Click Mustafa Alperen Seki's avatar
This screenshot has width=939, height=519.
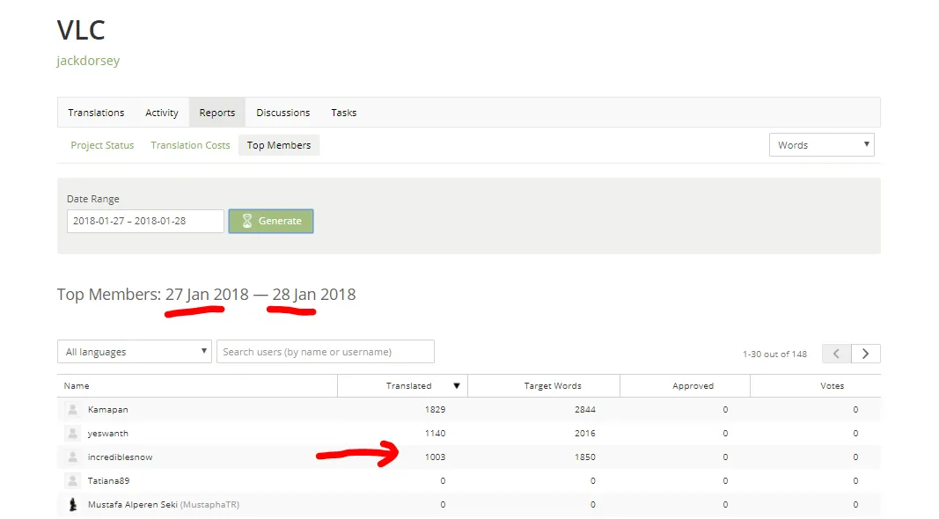(x=72, y=504)
